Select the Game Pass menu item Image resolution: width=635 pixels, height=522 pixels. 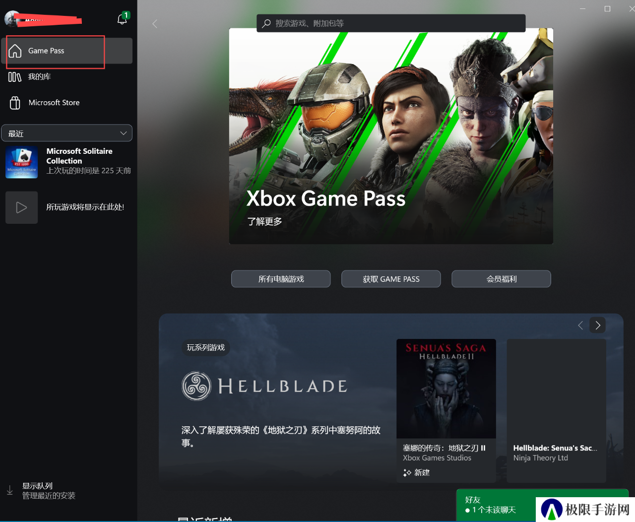[67, 51]
